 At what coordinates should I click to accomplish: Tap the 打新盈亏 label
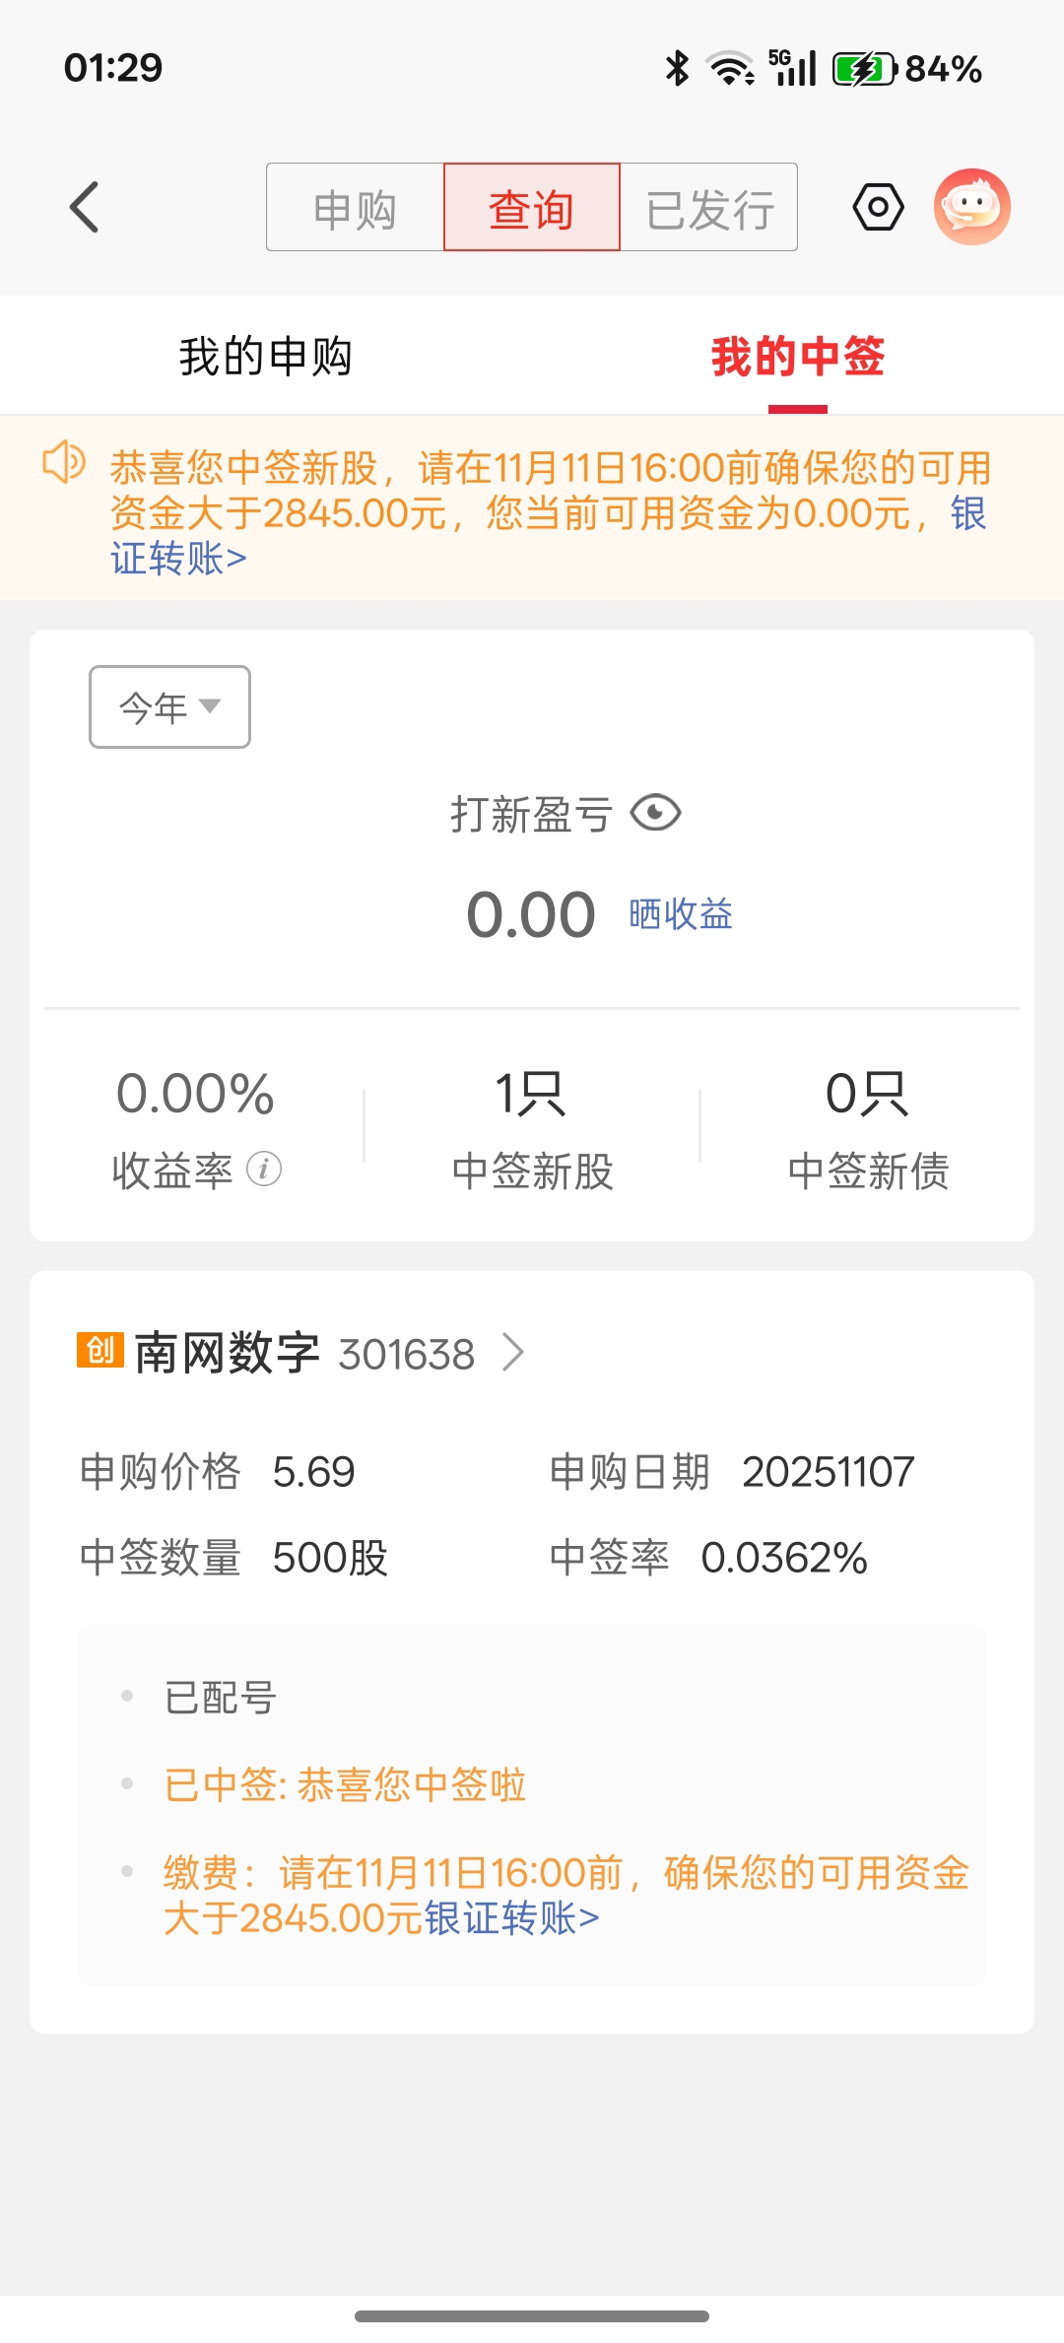(x=532, y=815)
